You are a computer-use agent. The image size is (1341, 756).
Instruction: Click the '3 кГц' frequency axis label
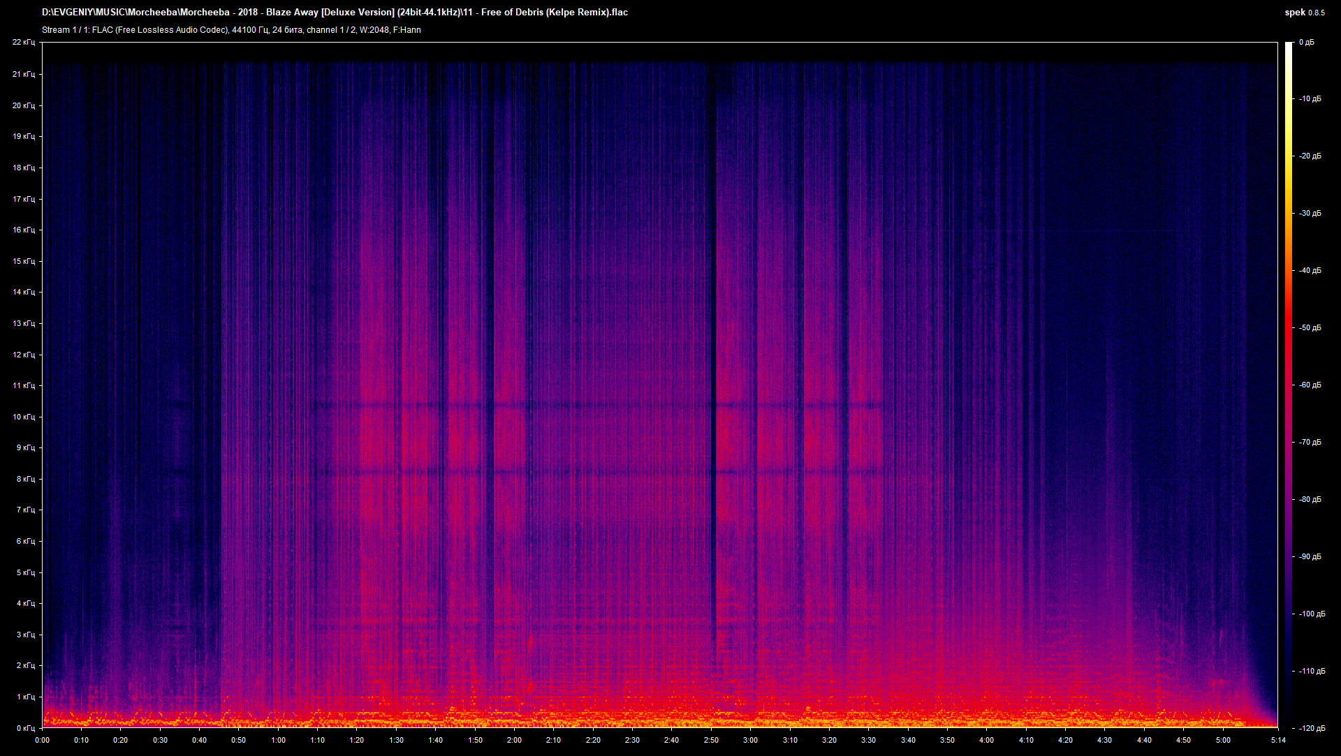click(25, 635)
